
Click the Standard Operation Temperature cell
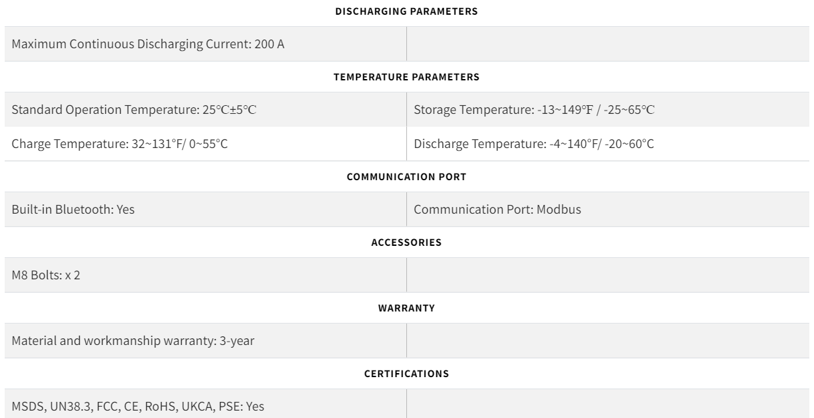tap(134, 110)
